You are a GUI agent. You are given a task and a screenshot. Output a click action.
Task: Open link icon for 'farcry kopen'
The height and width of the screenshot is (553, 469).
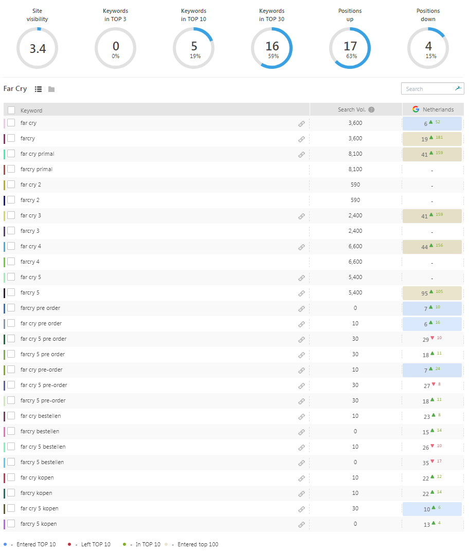(x=301, y=494)
